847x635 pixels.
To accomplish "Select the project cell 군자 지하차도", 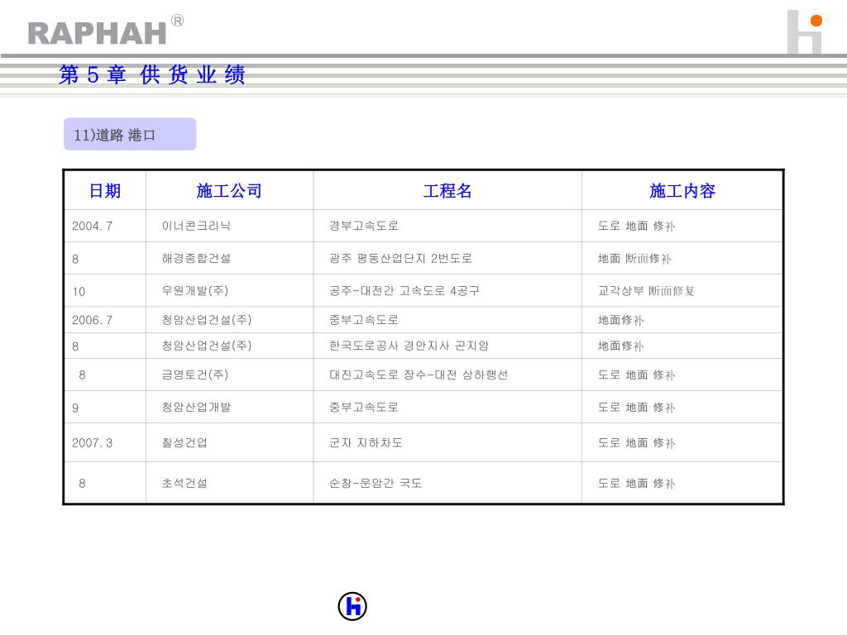I will pyautogui.click(x=366, y=443).
